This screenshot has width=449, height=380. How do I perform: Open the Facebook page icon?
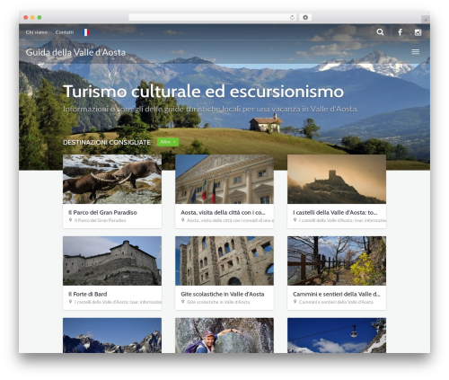point(400,32)
